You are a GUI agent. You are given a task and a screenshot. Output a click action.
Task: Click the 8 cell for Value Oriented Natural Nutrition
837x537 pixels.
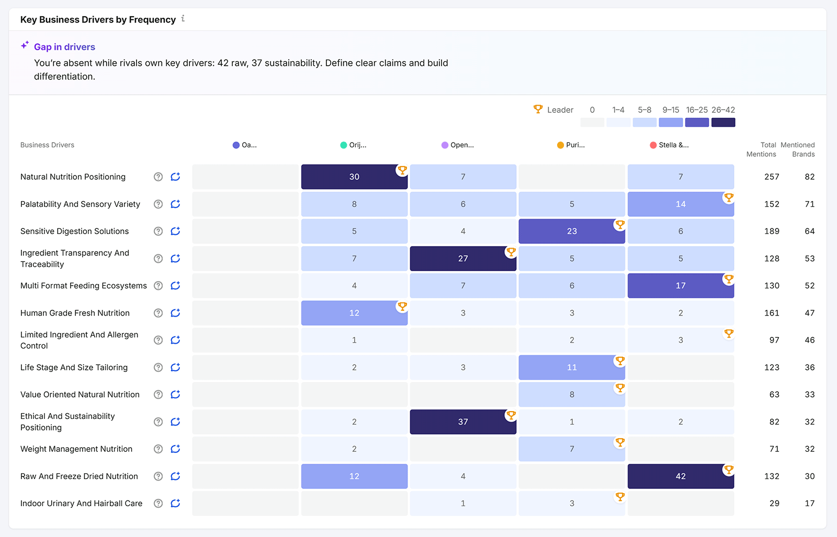pos(572,394)
